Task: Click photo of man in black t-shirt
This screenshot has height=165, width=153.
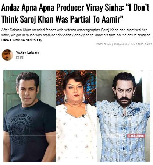Action: (x=29, y=116)
